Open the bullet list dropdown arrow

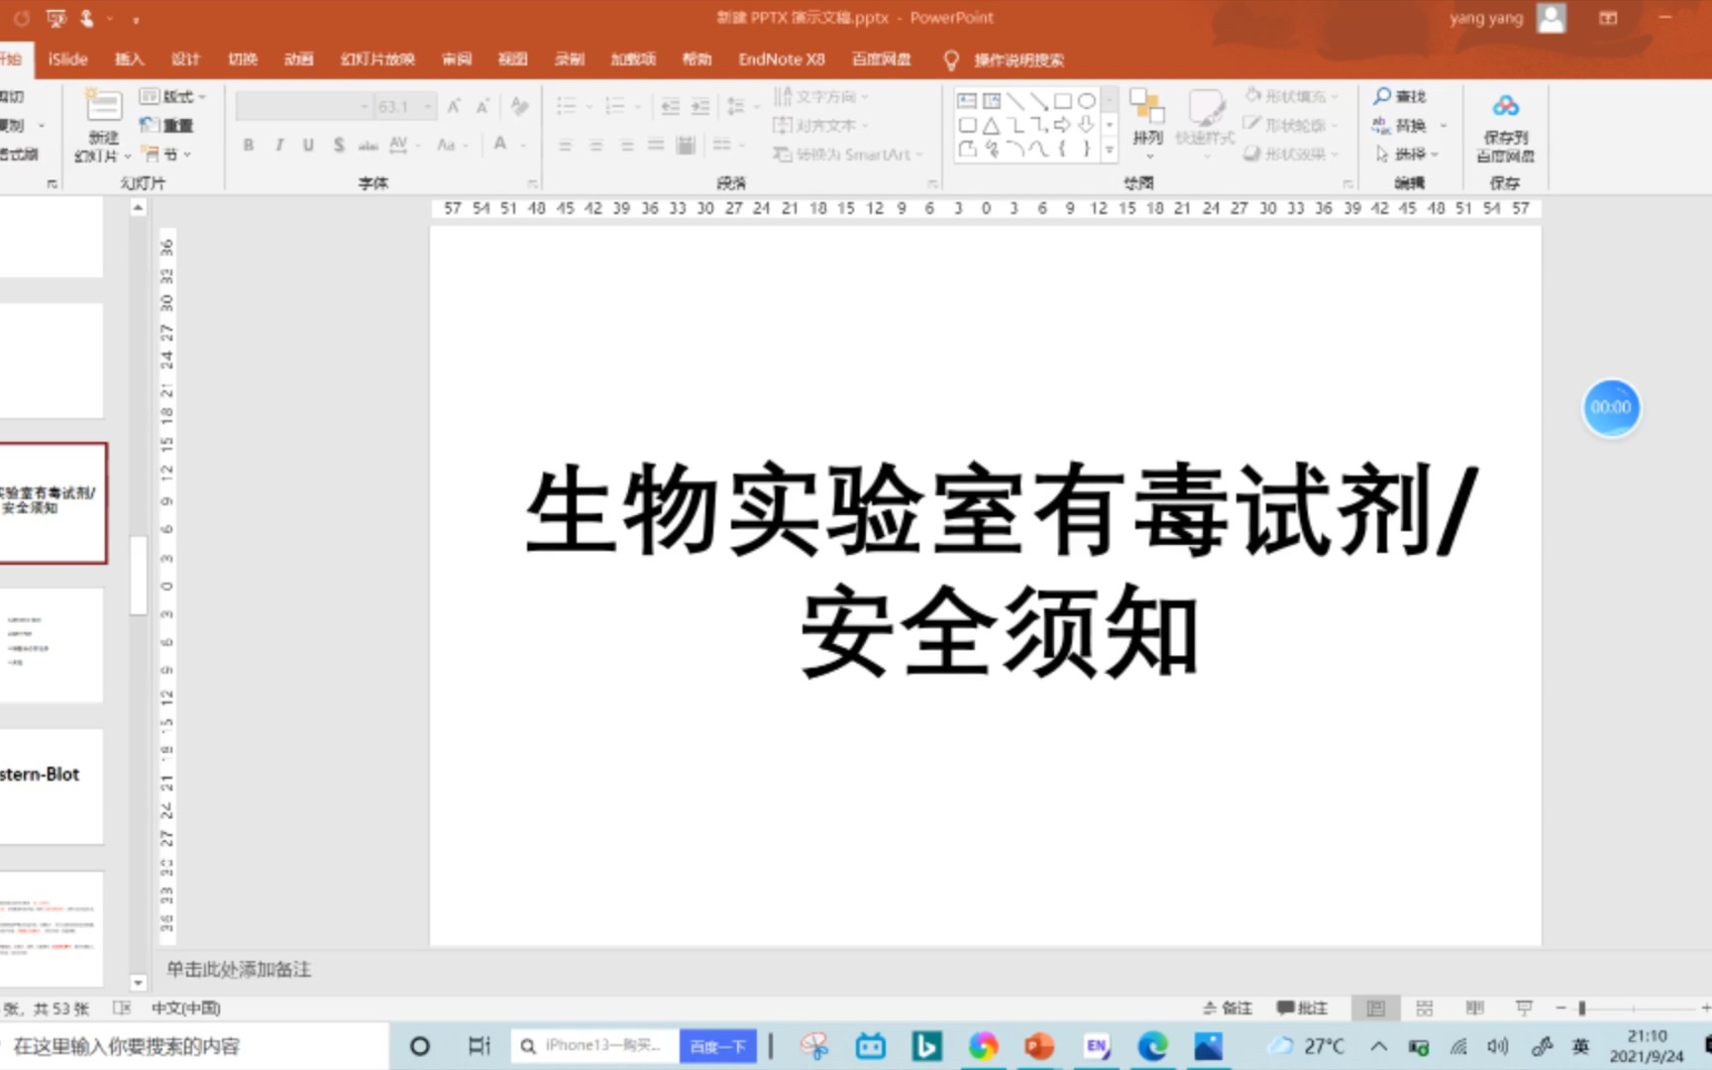[588, 106]
